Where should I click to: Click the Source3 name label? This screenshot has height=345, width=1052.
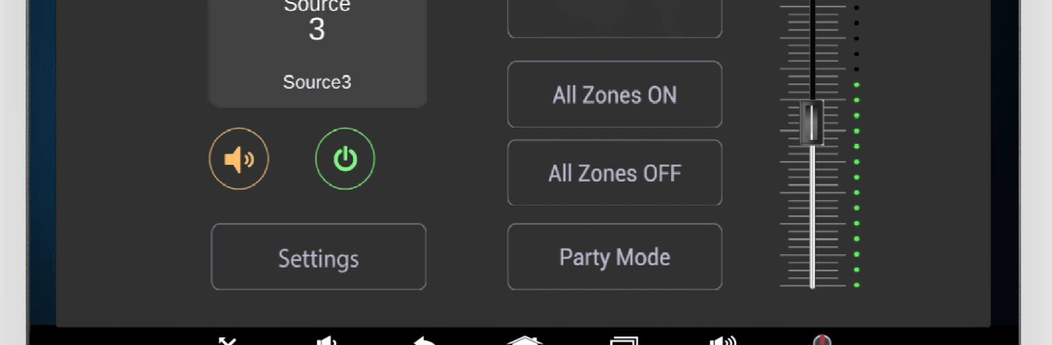317,82
